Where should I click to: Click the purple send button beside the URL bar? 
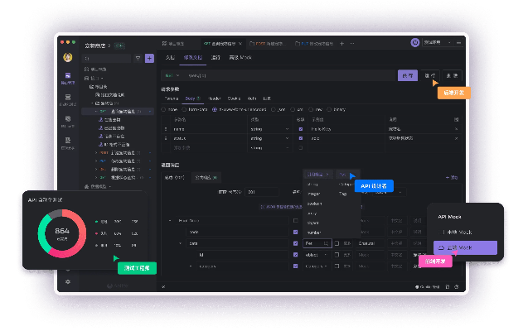click(x=407, y=75)
